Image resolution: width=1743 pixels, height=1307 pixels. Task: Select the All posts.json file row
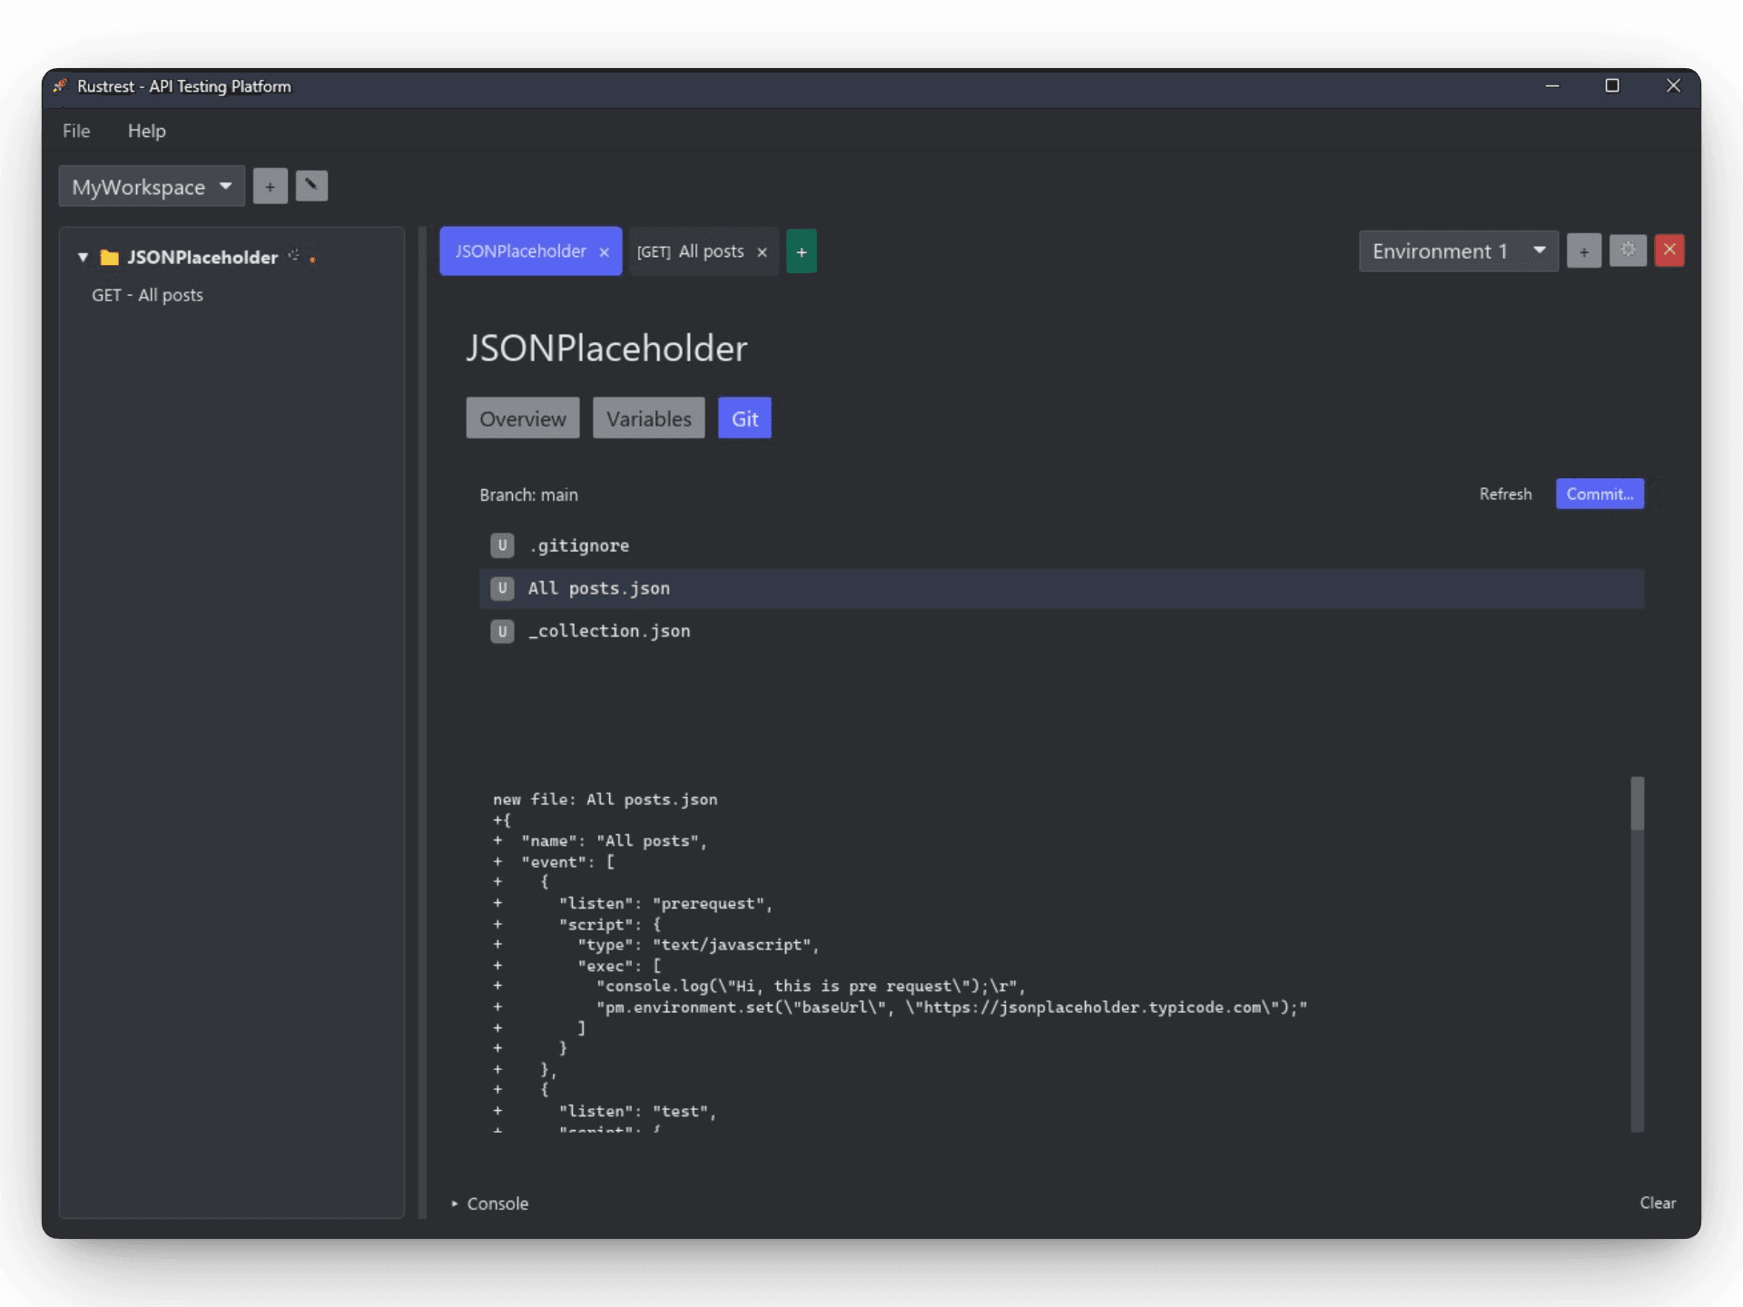(x=1061, y=588)
